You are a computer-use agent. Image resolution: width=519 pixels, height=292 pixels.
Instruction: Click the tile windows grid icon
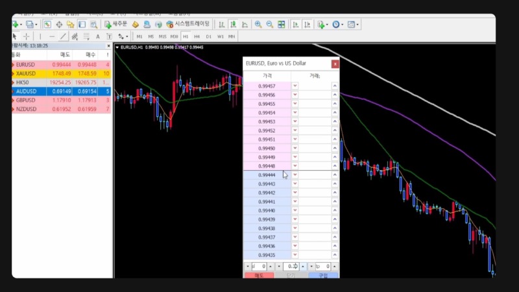pyautogui.click(x=282, y=25)
